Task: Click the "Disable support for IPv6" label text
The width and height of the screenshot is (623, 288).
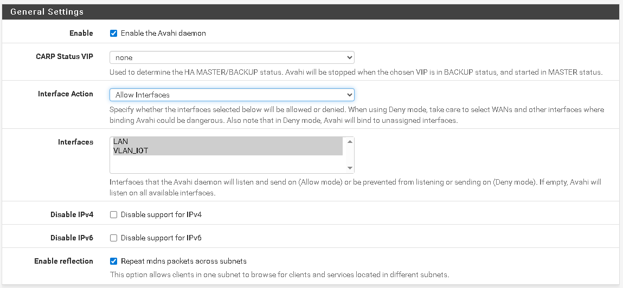Action: [x=161, y=238]
